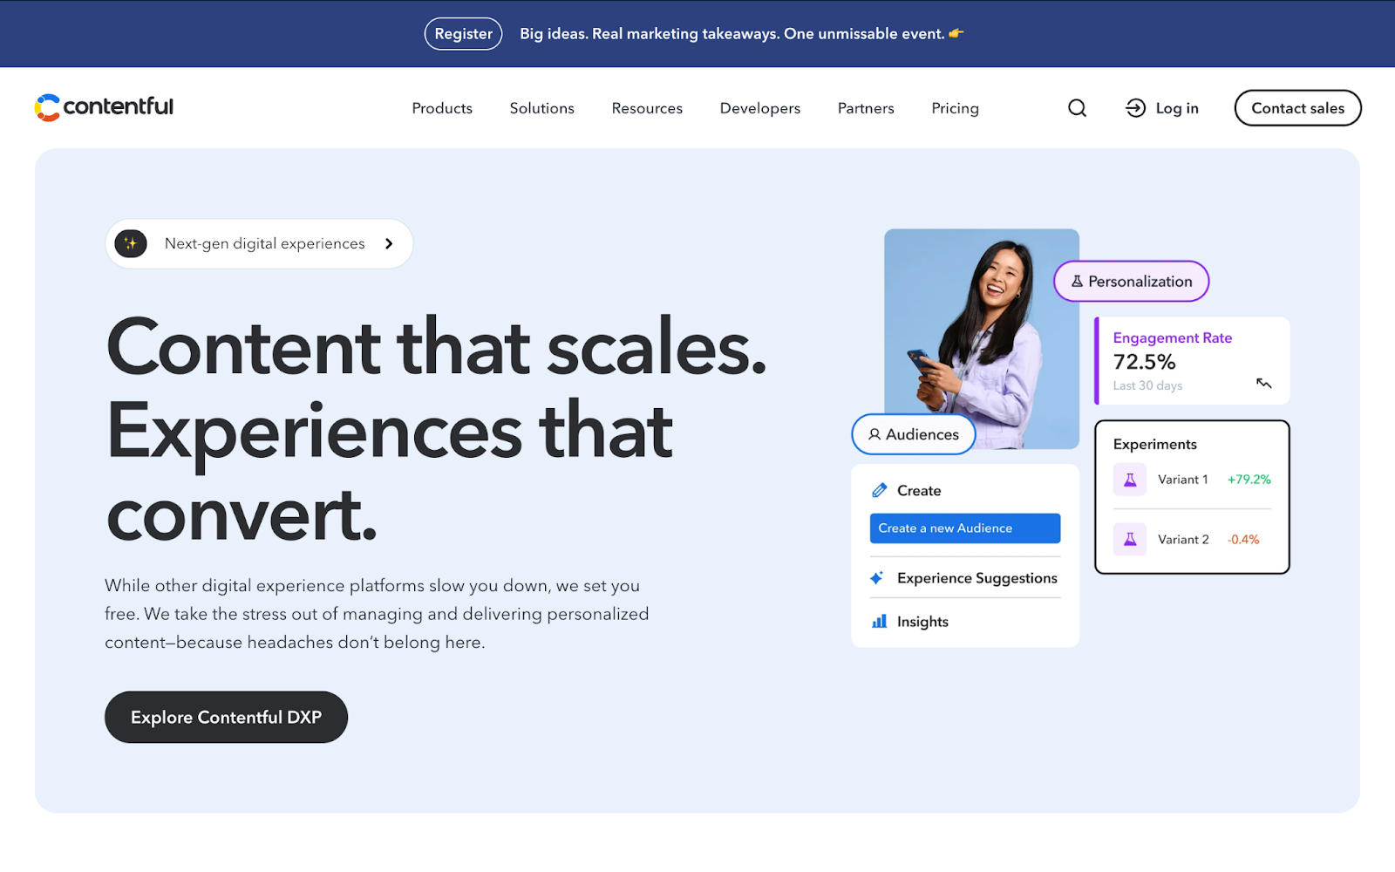This screenshot has width=1395, height=872.
Task: Select the Log in arrow icon
Action: click(1135, 108)
